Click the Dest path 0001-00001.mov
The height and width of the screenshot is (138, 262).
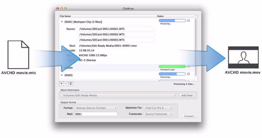pyautogui.click(x=108, y=46)
